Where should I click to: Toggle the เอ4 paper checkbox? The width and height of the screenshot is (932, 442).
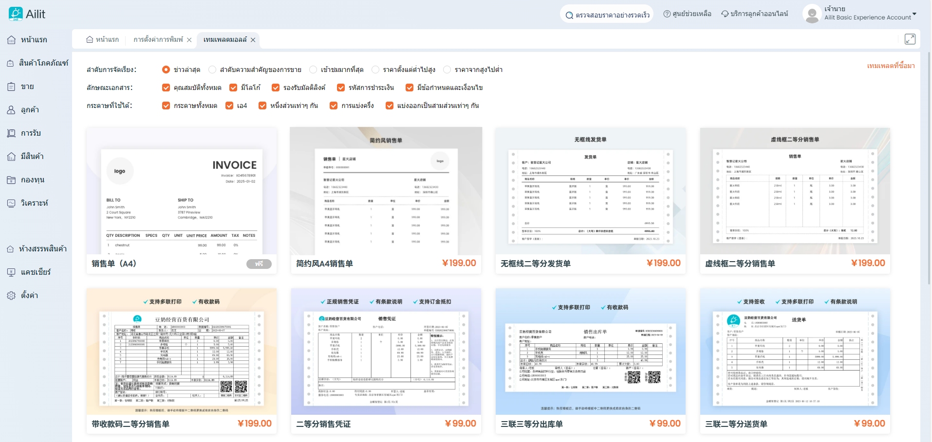pos(229,106)
